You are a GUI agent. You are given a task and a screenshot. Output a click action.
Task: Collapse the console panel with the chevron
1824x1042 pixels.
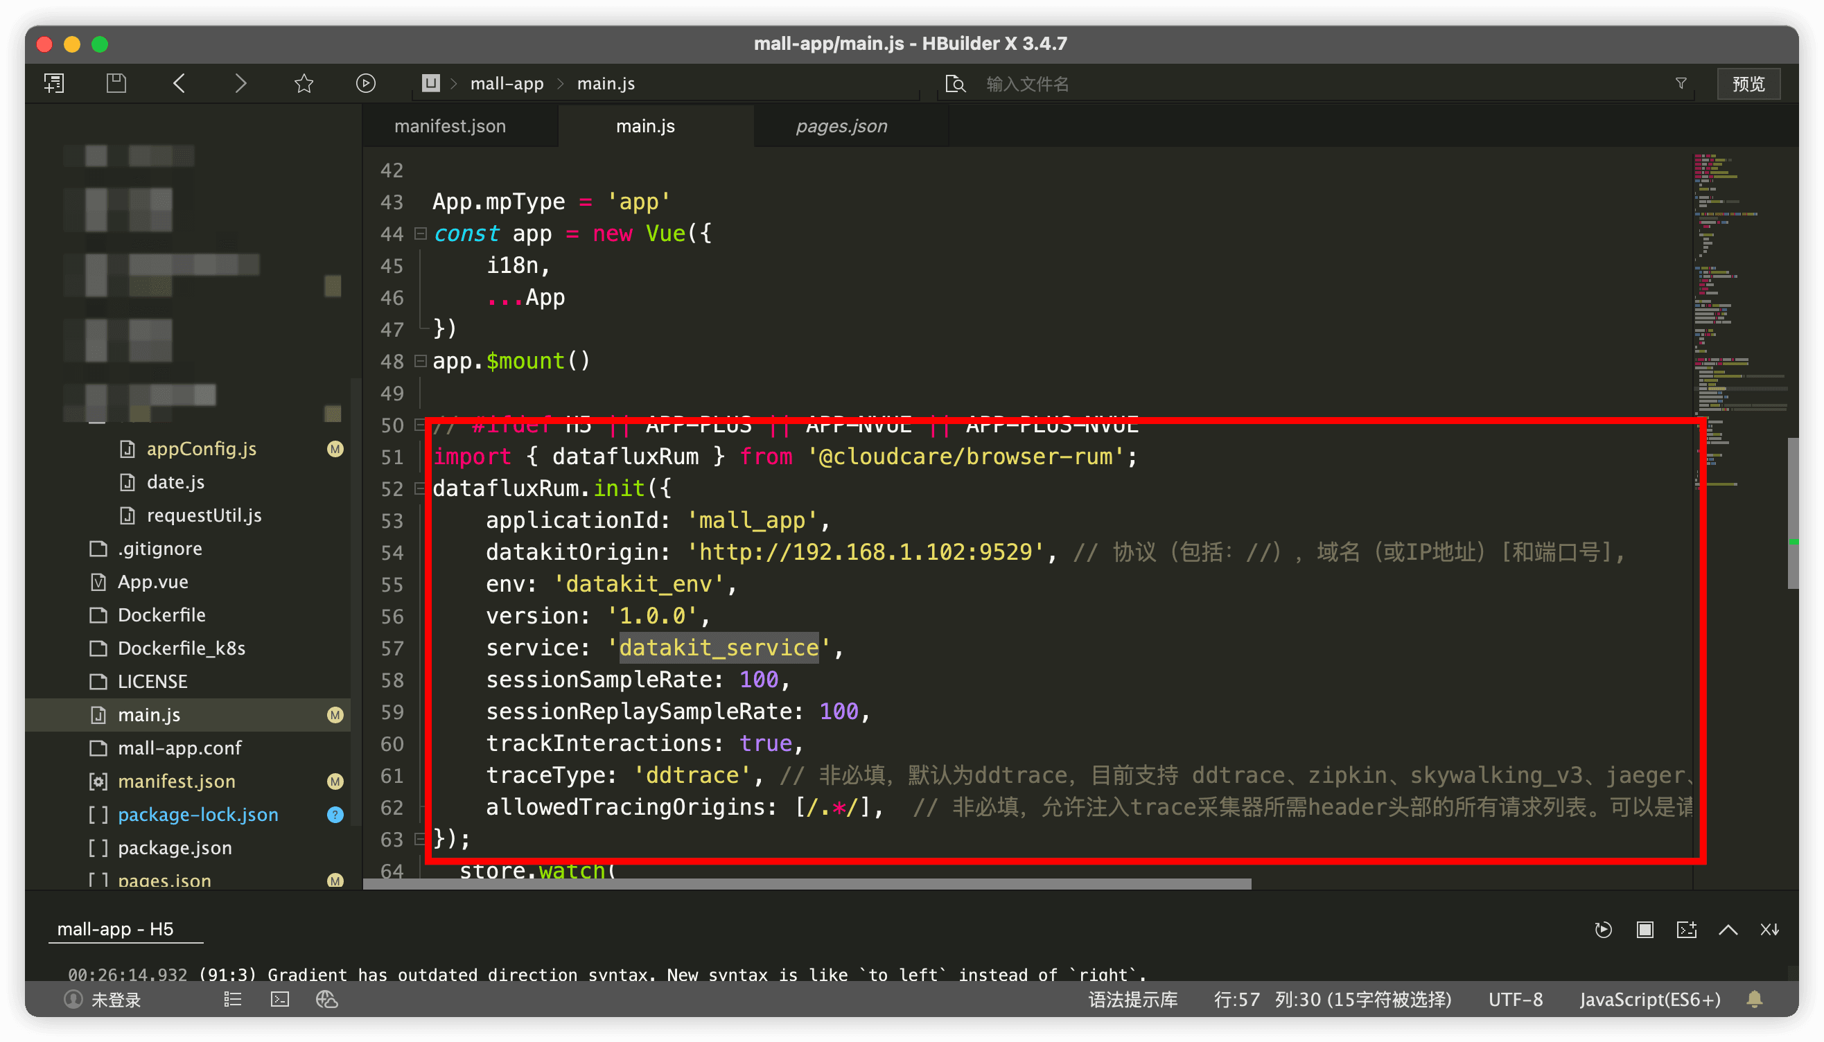[1728, 930]
